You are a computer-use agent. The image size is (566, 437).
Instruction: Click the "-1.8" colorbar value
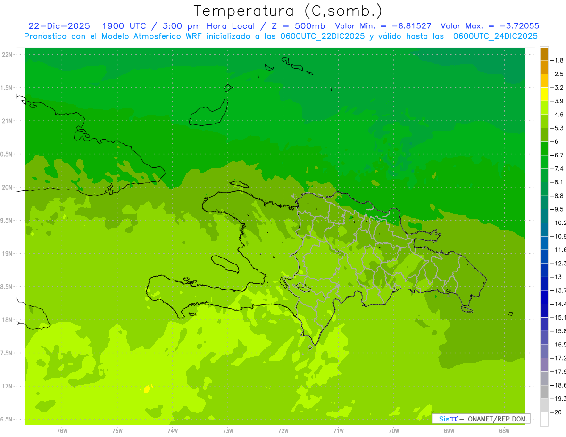[558, 60]
